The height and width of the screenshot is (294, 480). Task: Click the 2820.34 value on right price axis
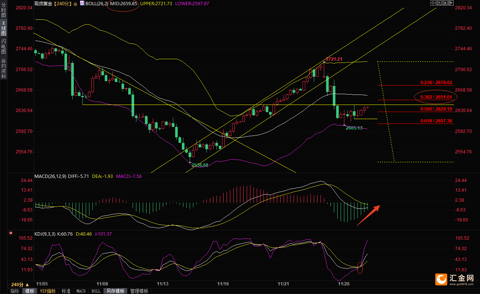click(x=463, y=7)
